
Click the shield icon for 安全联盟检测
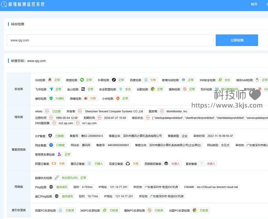pyautogui.click(x=121, y=89)
